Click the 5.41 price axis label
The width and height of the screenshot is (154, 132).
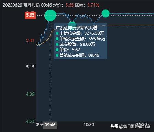click(x=30, y=40)
